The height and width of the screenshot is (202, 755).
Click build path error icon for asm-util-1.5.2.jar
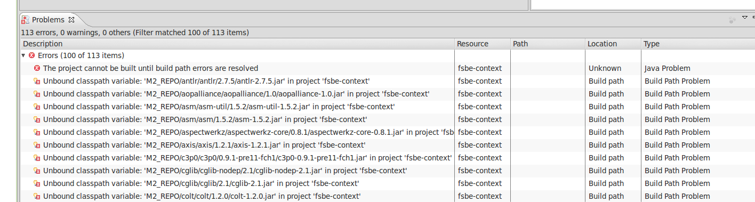click(37, 107)
